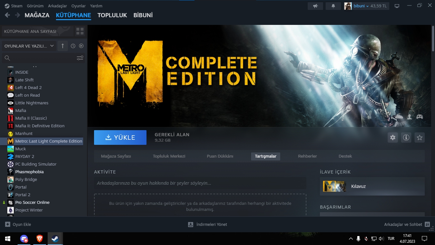This screenshot has width=435, height=245.
Task: Add Metro to favorites star icon
Action: click(420, 137)
